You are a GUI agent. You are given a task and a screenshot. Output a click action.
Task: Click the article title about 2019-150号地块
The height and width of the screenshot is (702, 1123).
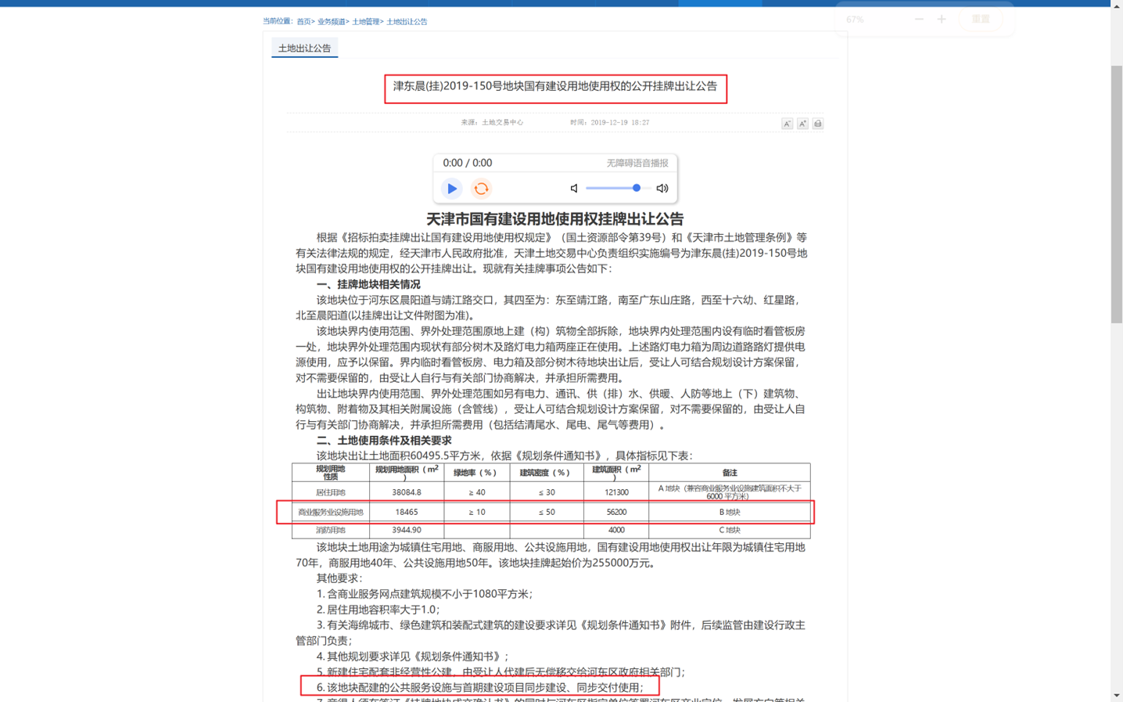pyautogui.click(x=554, y=87)
